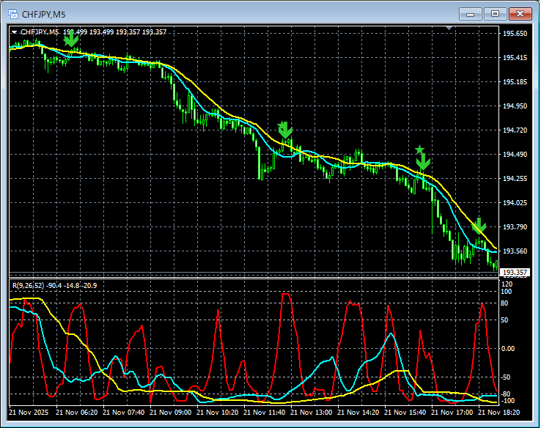Click the -80 level on indicator scale
Screen dimensions: 541x428
coord(506,394)
